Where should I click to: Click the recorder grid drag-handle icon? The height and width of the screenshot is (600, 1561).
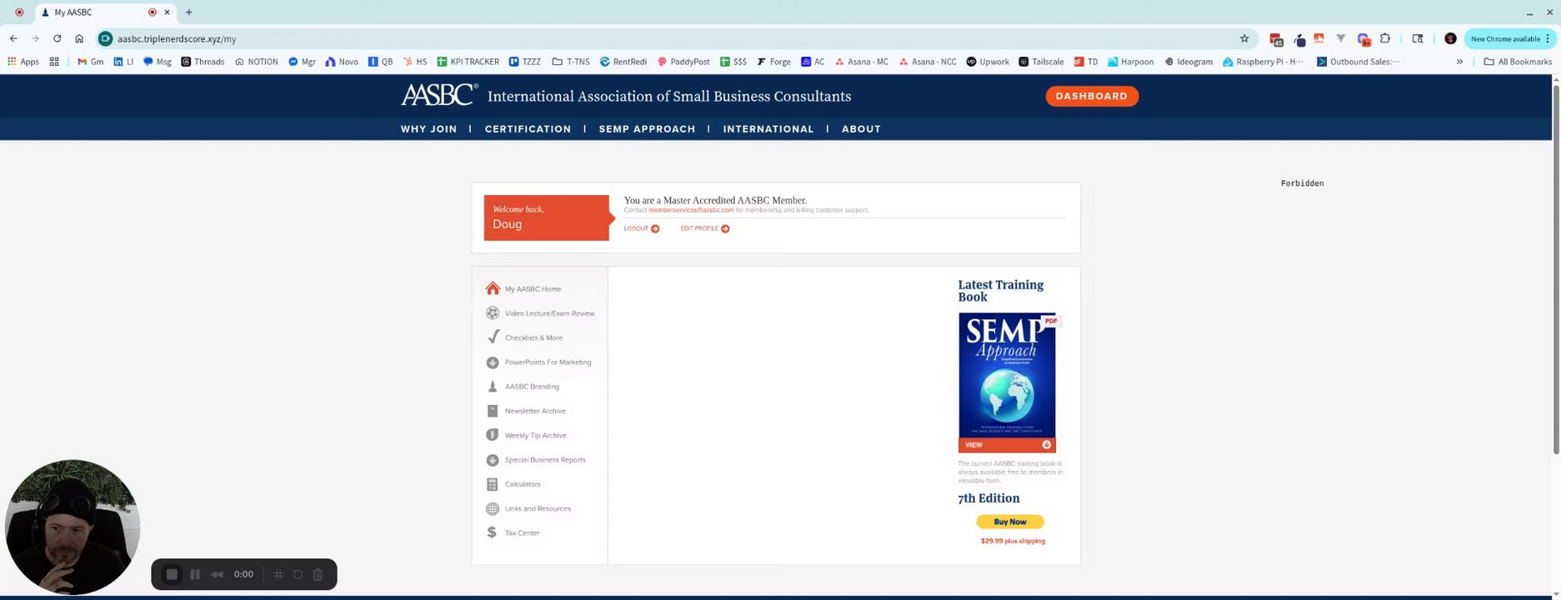(278, 574)
